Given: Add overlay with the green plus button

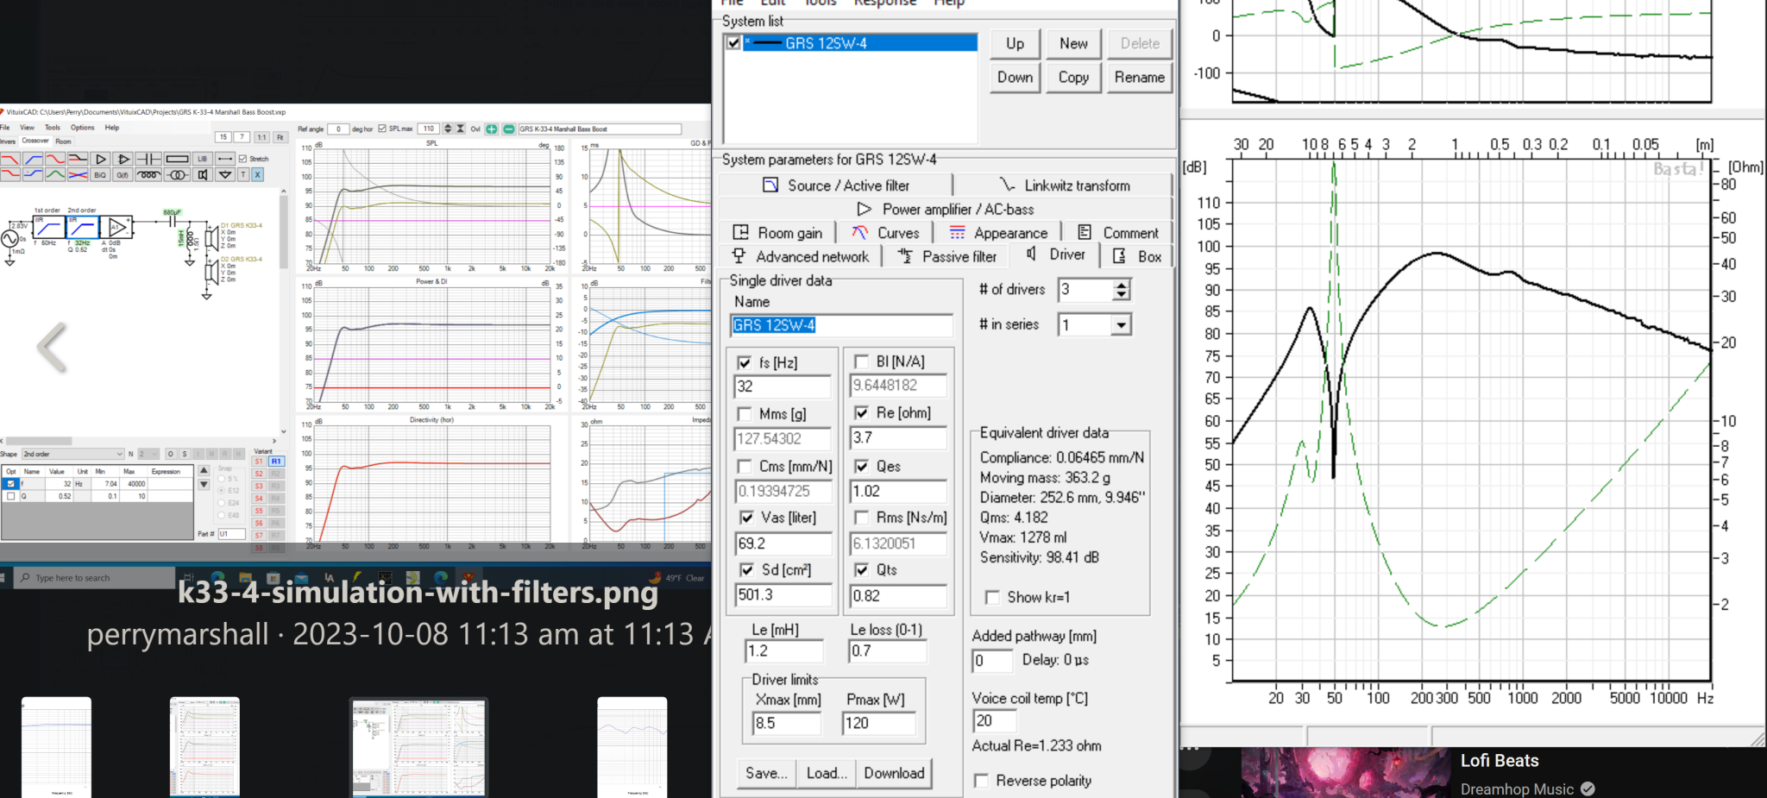Looking at the screenshot, I should [491, 129].
